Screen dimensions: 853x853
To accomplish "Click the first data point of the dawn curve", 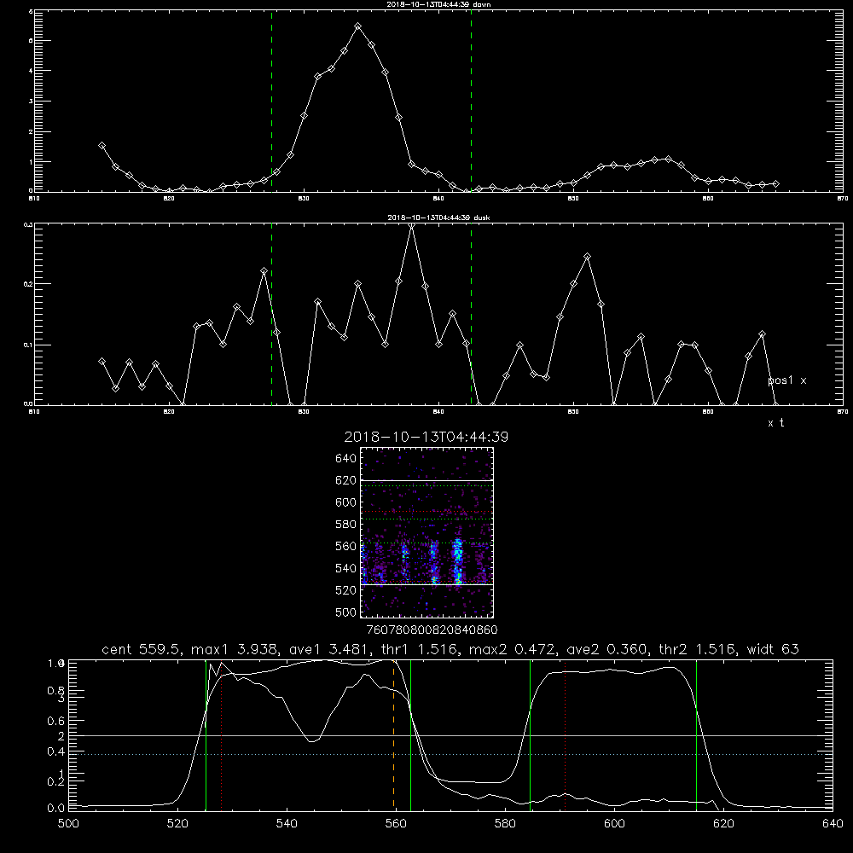I will click(x=102, y=145).
